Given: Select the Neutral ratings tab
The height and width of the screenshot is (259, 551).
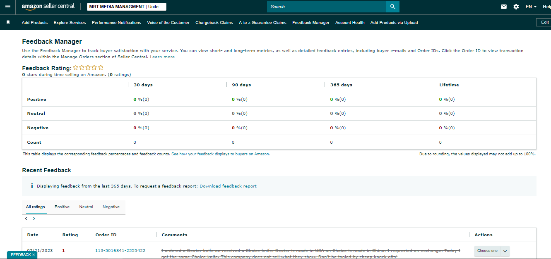Looking at the screenshot, I should click(x=86, y=207).
